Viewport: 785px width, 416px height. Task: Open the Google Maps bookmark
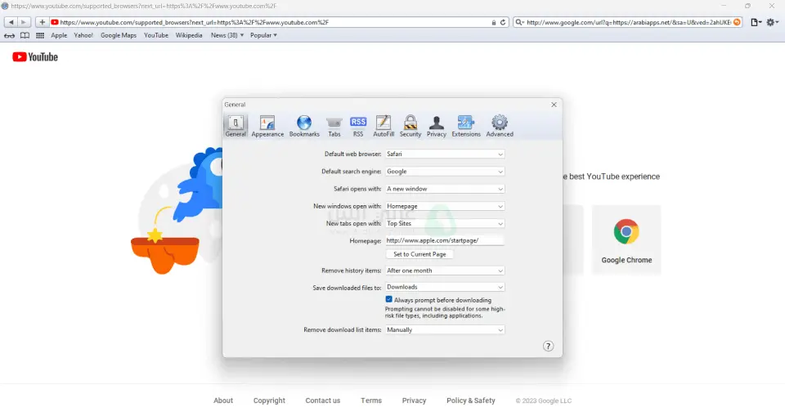point(118,35)
